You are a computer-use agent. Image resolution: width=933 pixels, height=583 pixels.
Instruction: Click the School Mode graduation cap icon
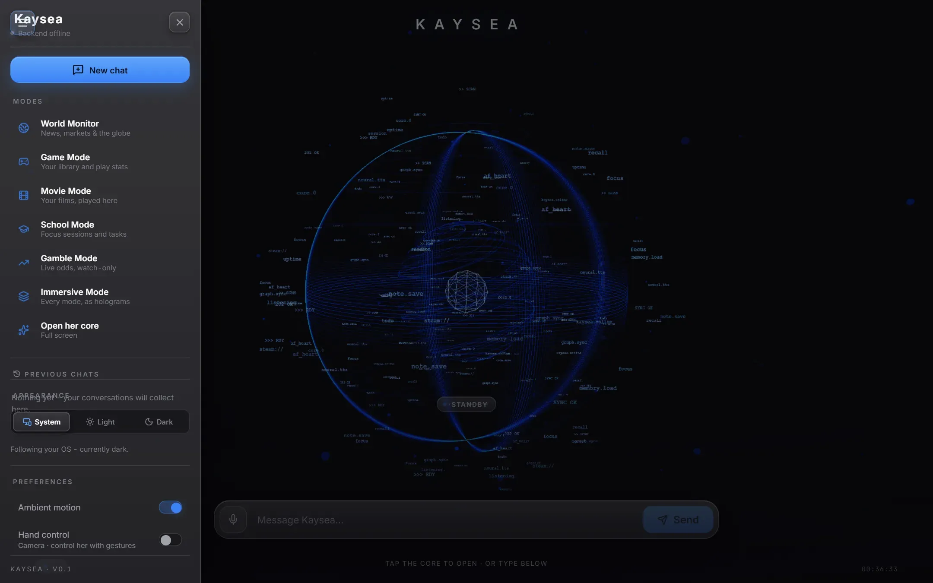tap(24, 229)
